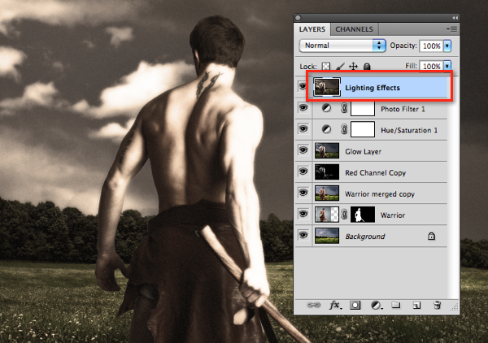Screen dimensions: 488x343
Task: Hide the Hue/Saturation 1 layer
Action: 303,128
